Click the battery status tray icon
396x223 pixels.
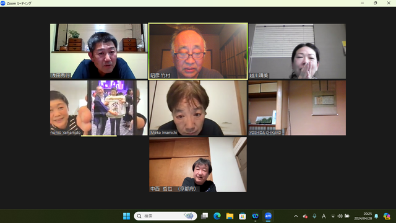(347, 216)
